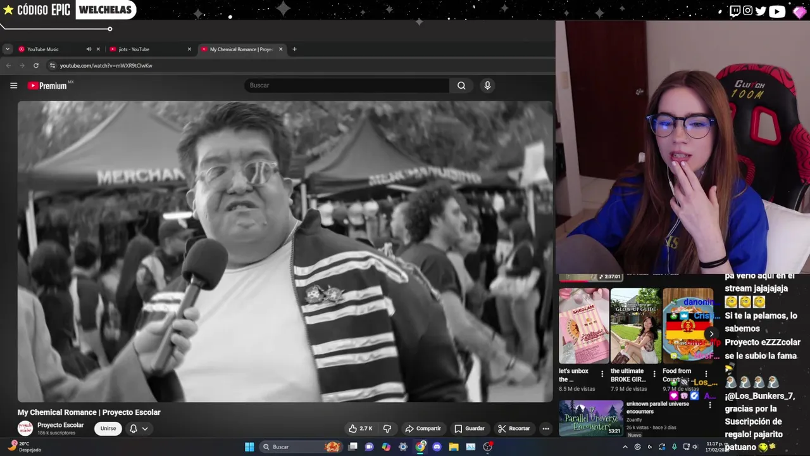Image resolution: width=810 pixels, height=456 pixels.
Task: Open Task View on the taskbar
Action: click(353, 446)
